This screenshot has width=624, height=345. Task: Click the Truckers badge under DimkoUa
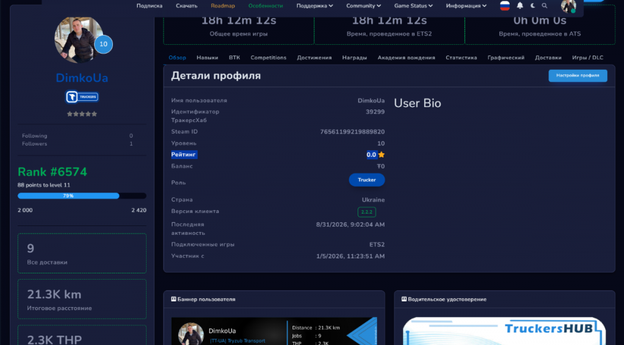(x=82, y=97)
